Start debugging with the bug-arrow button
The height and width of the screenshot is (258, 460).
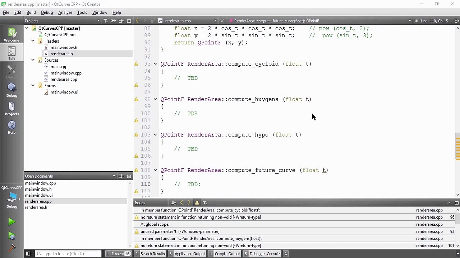(x=11, y=235)
